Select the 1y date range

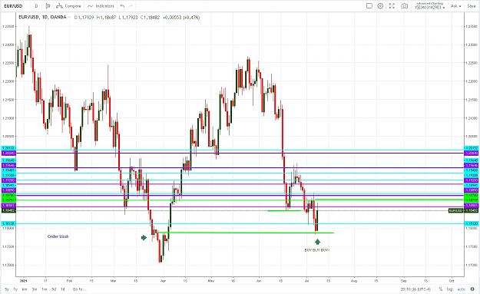[15, 289]
